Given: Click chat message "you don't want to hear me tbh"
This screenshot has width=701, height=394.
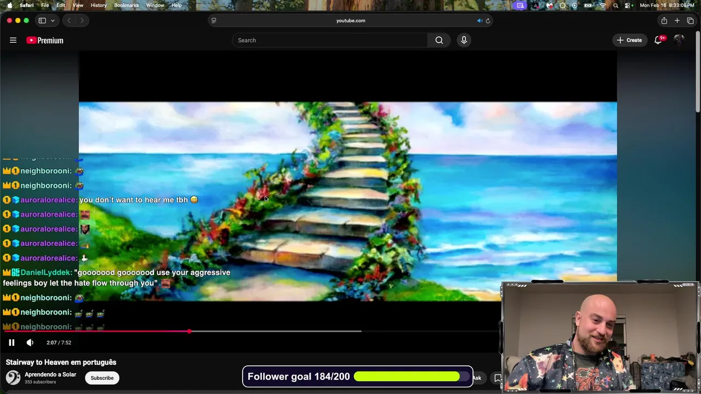Looking at the screenshot, I should click(135, 200).
